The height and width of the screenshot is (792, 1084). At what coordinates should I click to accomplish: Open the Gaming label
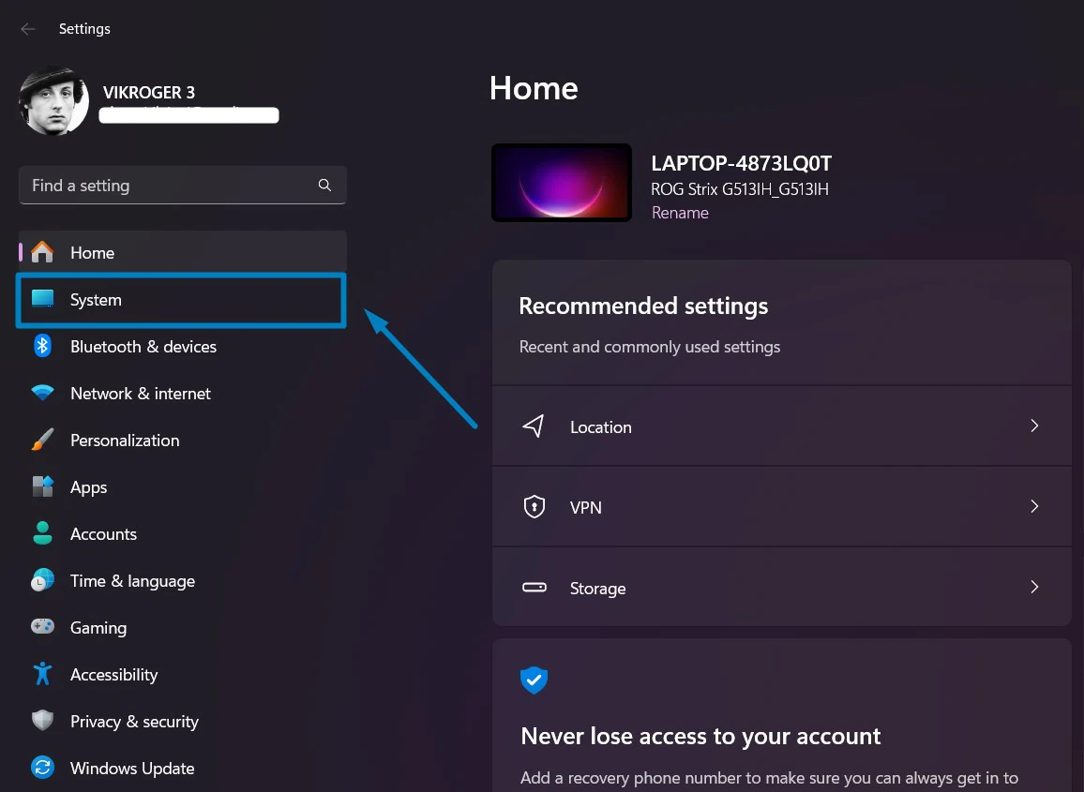pyautogui.click(x=98, y=628)
